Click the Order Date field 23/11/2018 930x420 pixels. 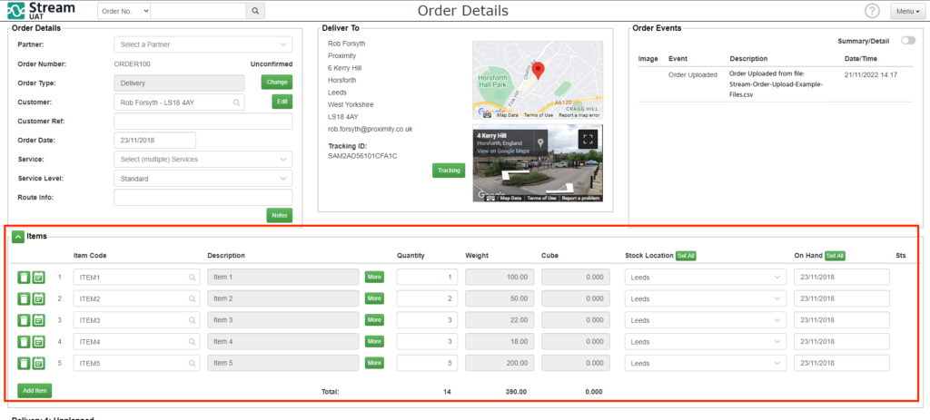click(x=154, y=141)
